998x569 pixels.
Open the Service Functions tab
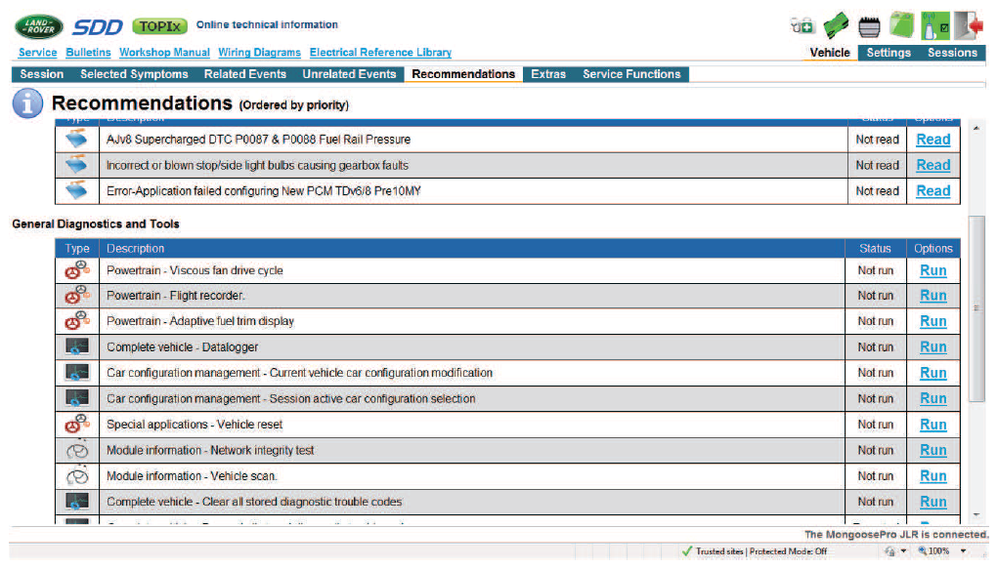(x=631, y=74)
